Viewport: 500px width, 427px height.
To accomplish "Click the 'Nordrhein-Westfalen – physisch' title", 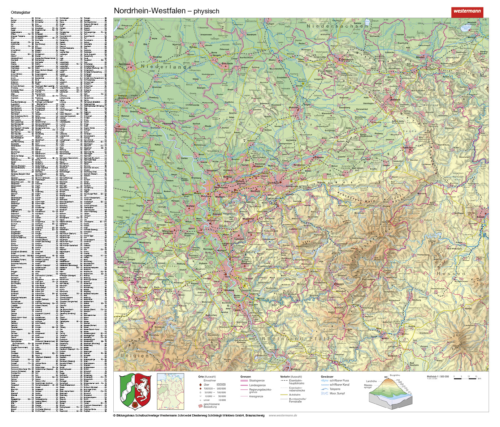I will (x=166, y=11).
